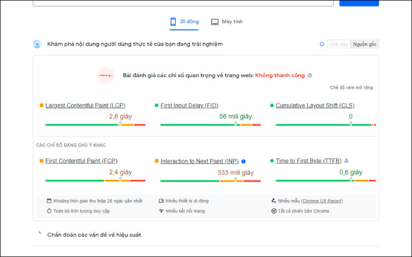Click the FCP distribution bar

[x=95, y=181]
